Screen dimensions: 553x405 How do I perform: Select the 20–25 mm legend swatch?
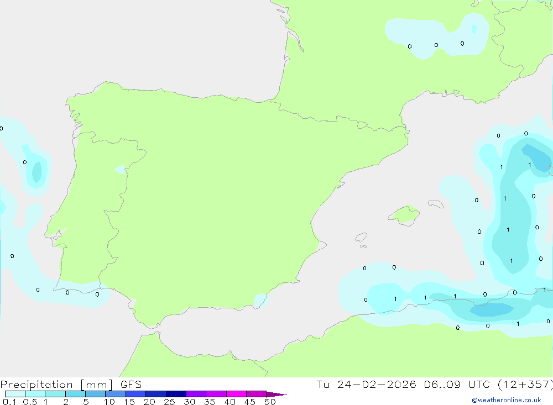tap(156, 394)
